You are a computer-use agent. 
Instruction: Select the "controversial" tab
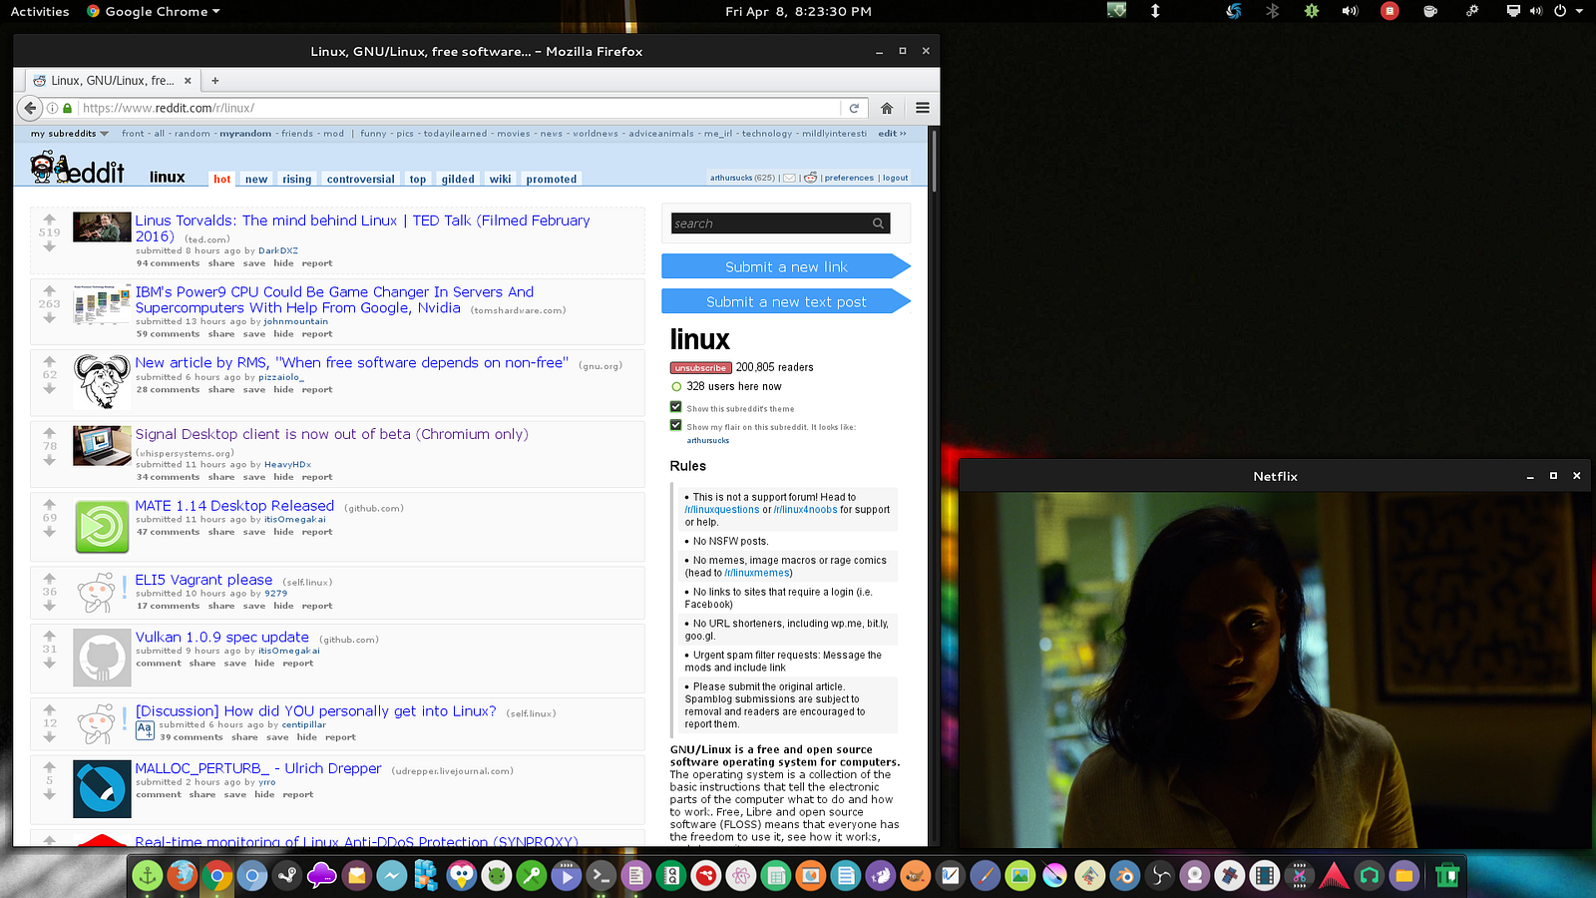click(360, 180)
